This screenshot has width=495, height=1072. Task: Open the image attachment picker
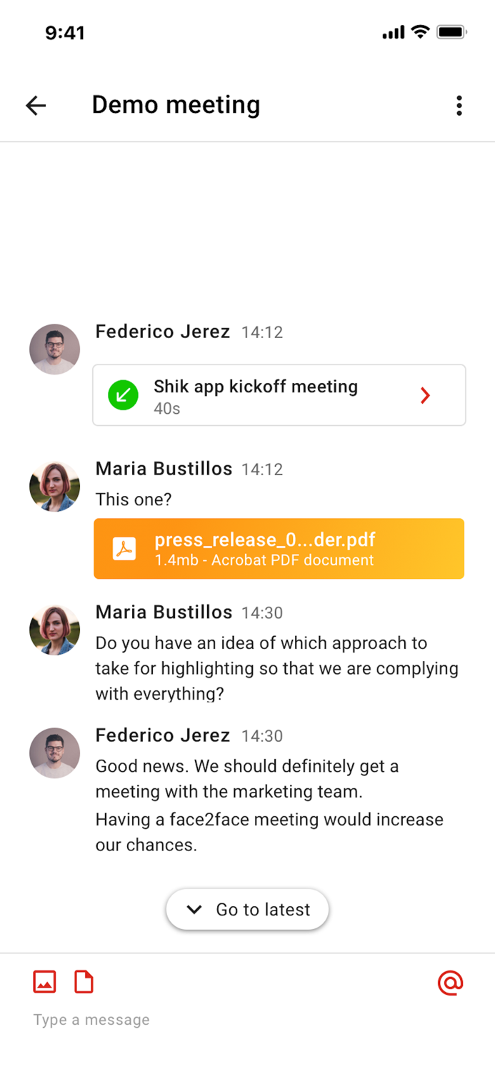click(x=44, y=981)
